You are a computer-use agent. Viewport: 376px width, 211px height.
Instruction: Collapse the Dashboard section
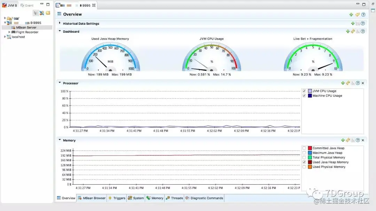[60, 31]
